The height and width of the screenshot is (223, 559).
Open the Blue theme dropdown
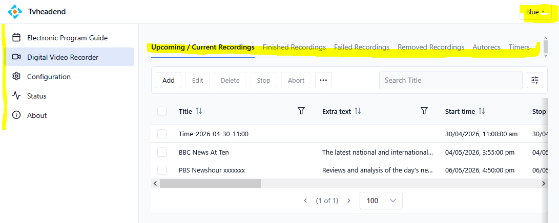pos(535,12)
